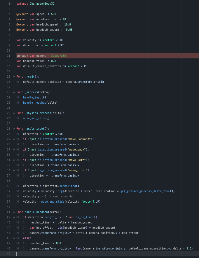Click the speed value 5.0
This screenshot has width=199, height=258.
click(54, 14)
